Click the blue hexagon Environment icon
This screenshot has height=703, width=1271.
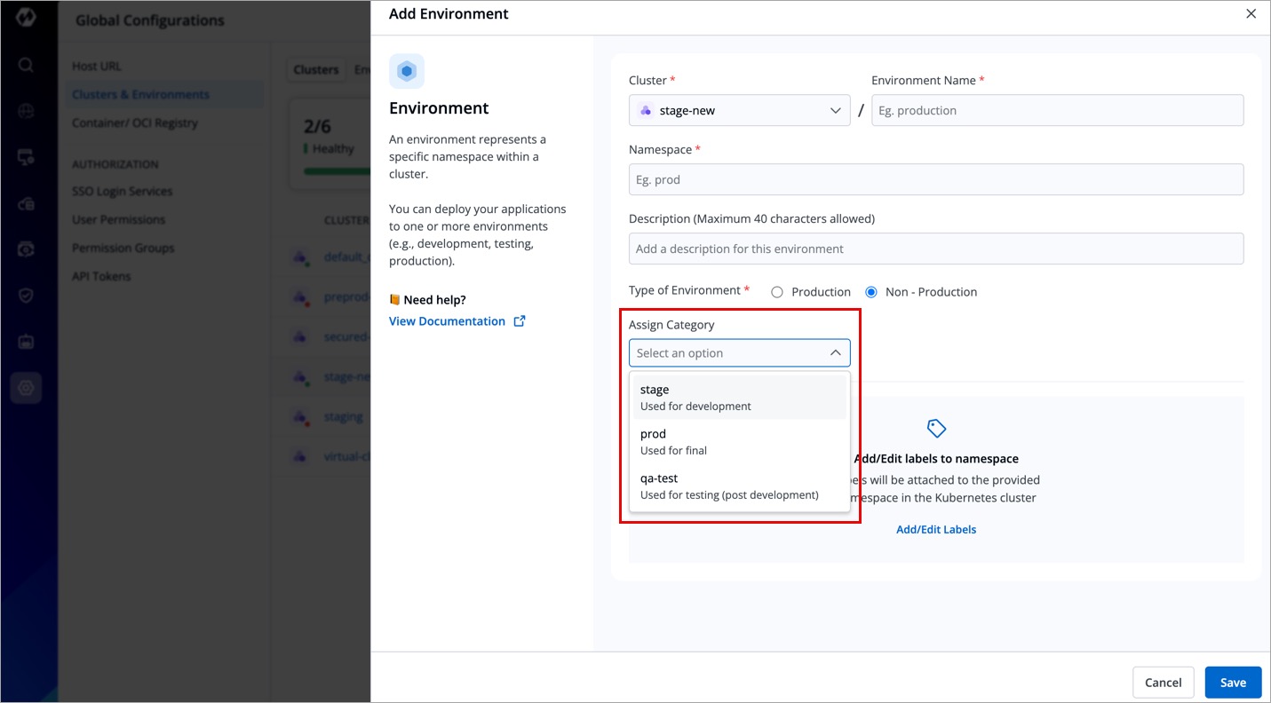point(407,71)
